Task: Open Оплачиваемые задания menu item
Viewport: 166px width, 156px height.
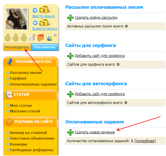Action: [x=33, y=84]
